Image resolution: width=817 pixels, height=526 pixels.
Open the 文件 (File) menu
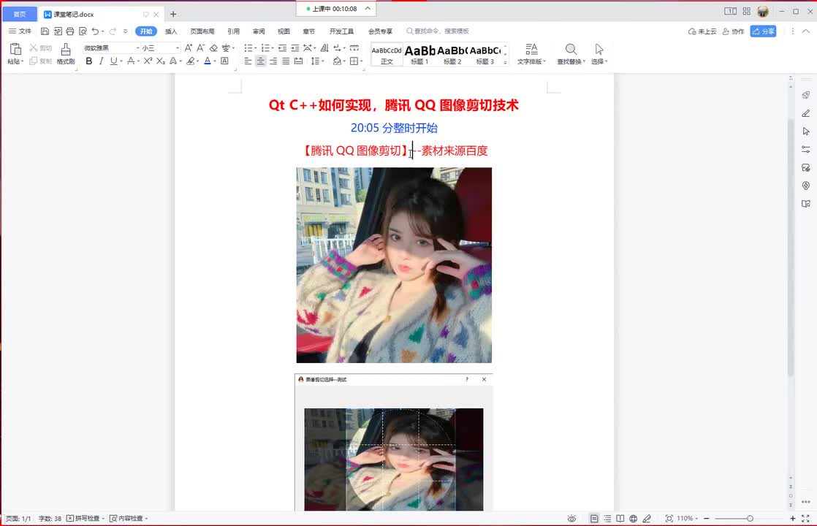point(20,31)
